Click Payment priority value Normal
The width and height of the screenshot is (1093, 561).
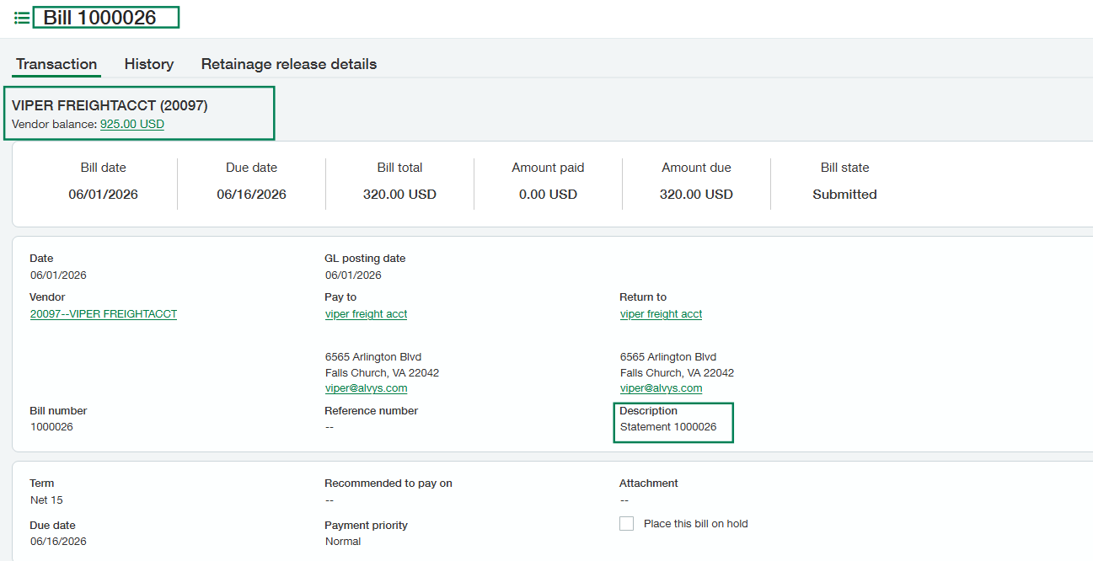point(343,542)
